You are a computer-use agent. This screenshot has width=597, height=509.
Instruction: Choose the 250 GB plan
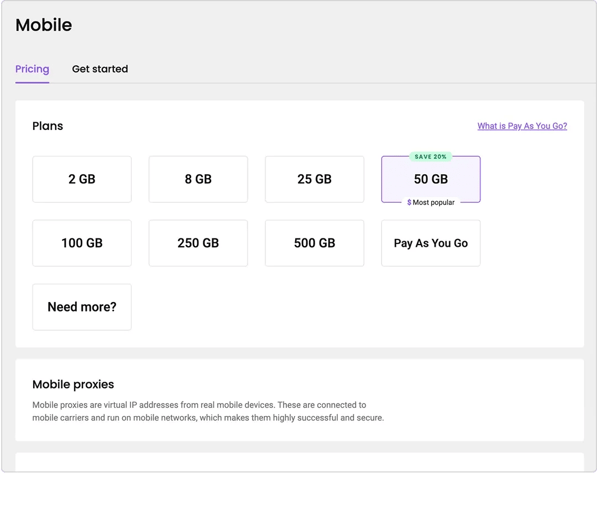(198, 243)
